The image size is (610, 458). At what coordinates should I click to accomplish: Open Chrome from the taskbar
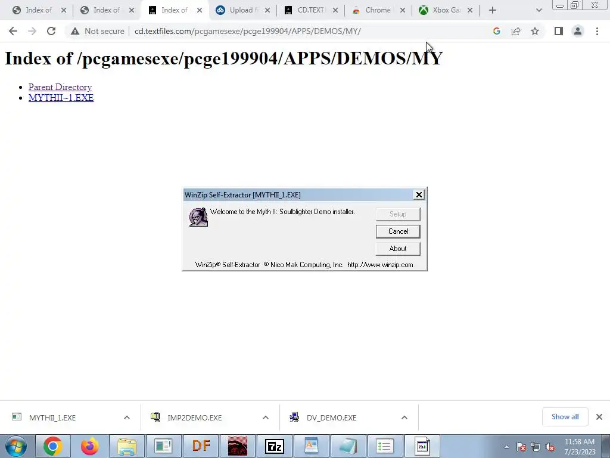[x=53, y=446]
